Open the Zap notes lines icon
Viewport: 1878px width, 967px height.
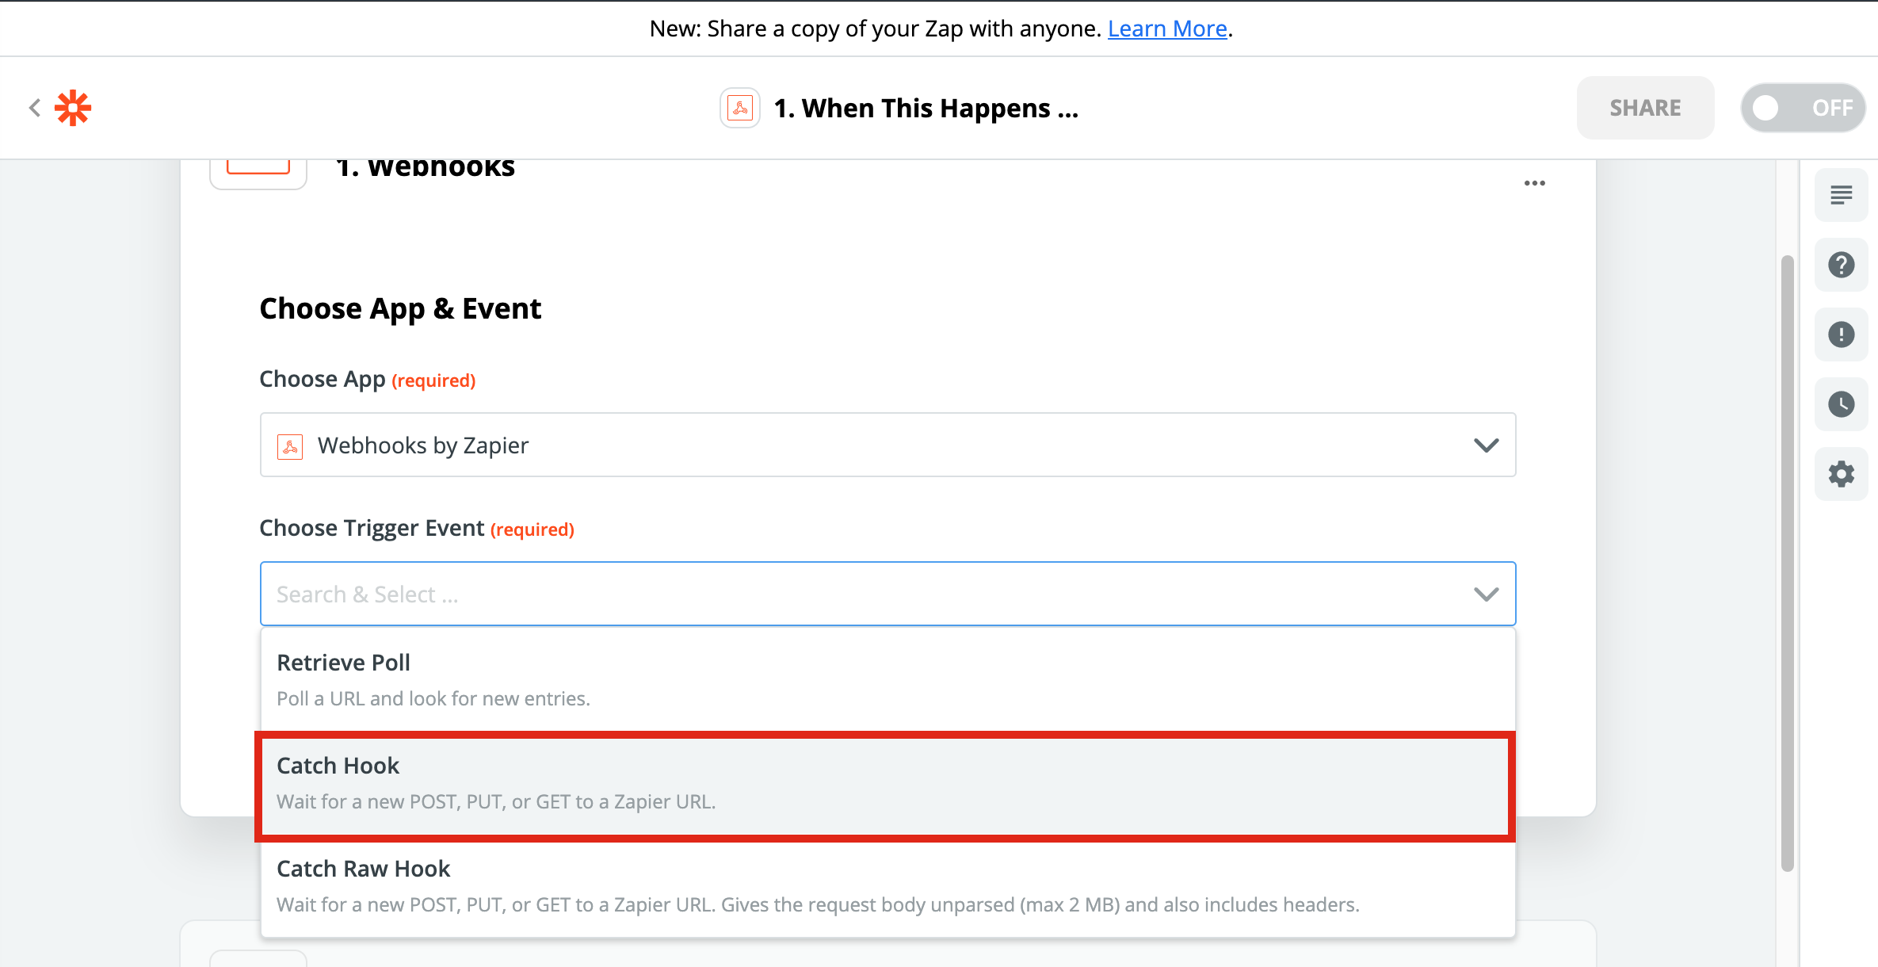click(x=1841, y=195)
